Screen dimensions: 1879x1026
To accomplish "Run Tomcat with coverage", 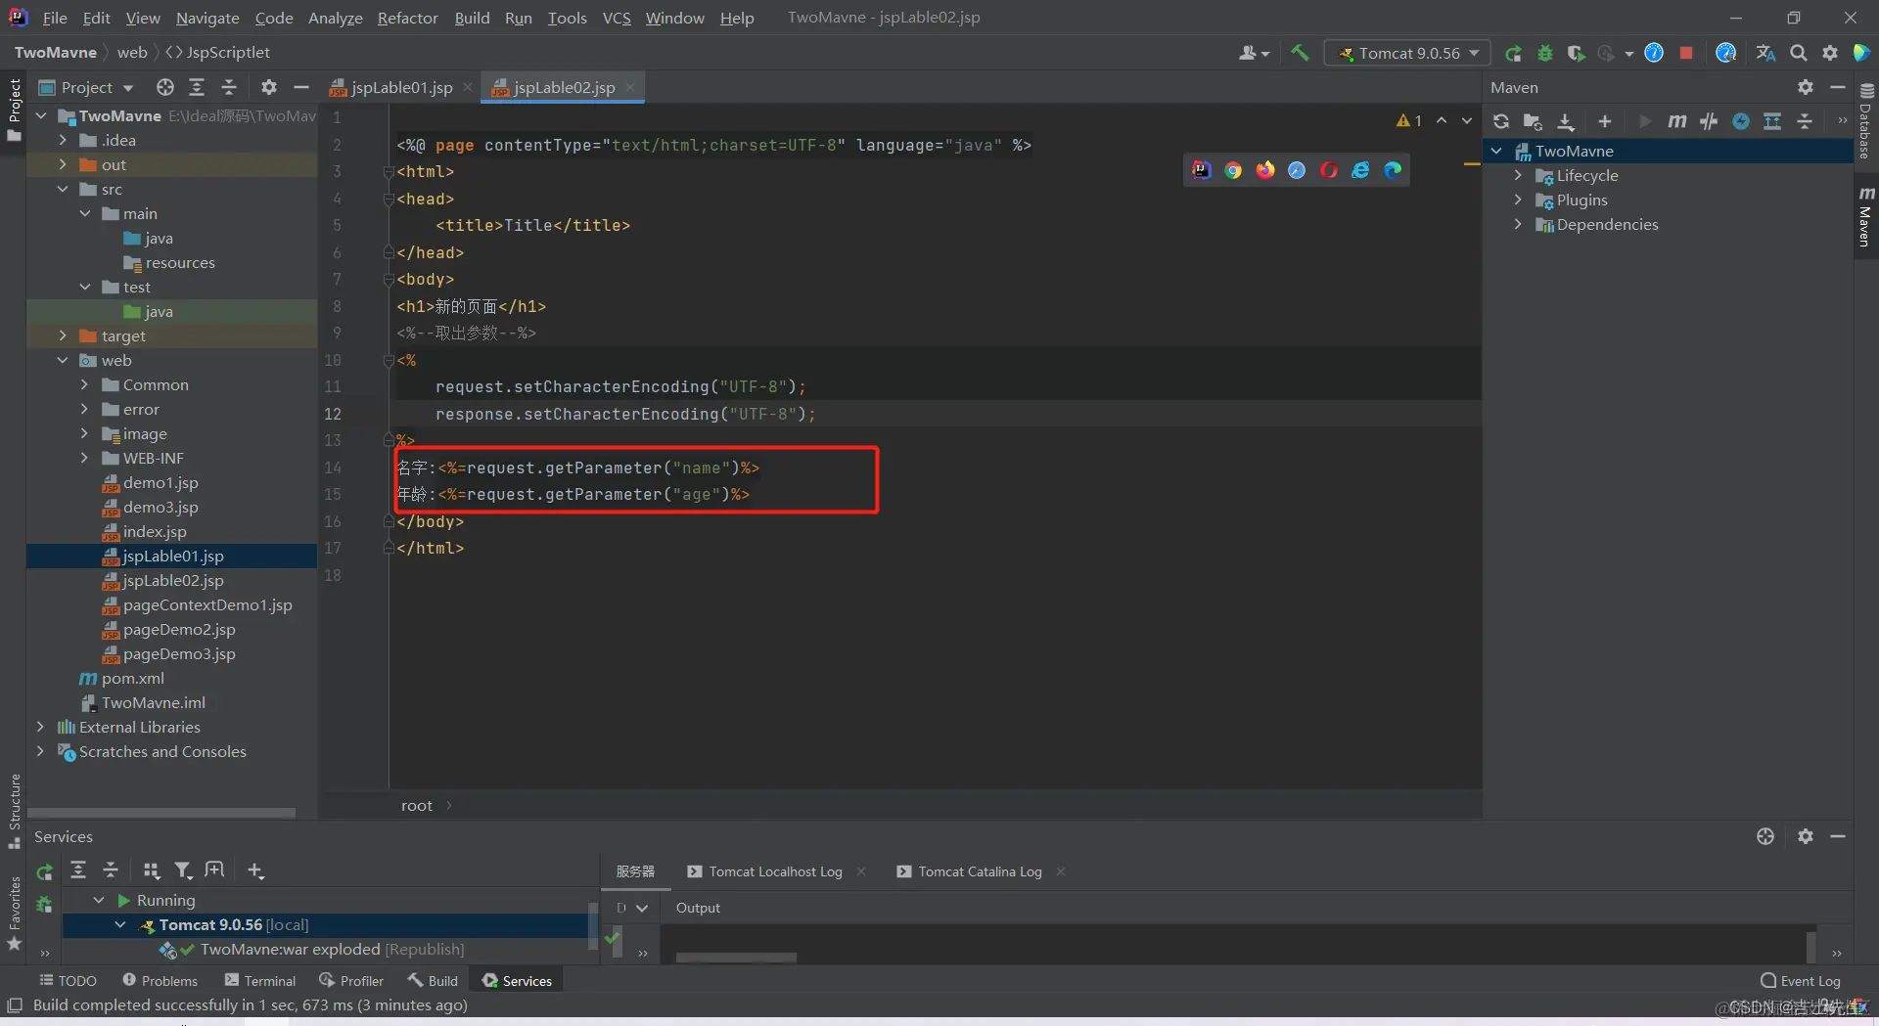I will [1576, 53].
